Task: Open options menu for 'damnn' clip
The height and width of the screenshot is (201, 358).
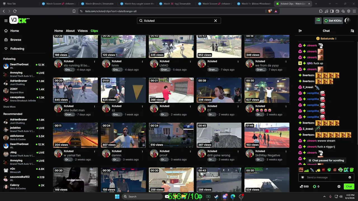Action: (142, 151)
